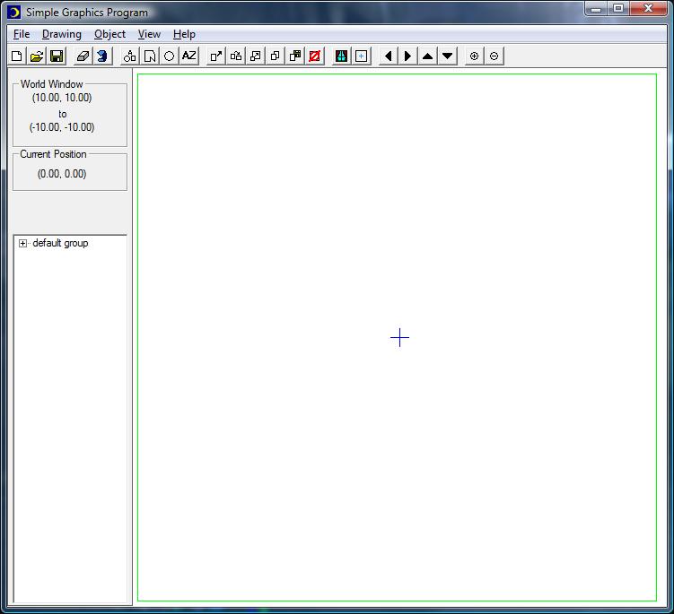Image resolution: width=674 pixels, height=614 pixels.
Task: Open the View menu
Action: tap(149, 34)
